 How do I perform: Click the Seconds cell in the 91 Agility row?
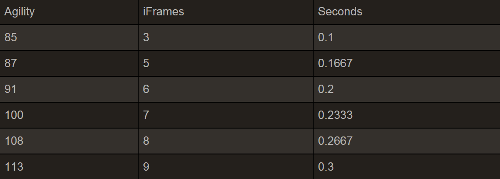click(x=326, y=89)
